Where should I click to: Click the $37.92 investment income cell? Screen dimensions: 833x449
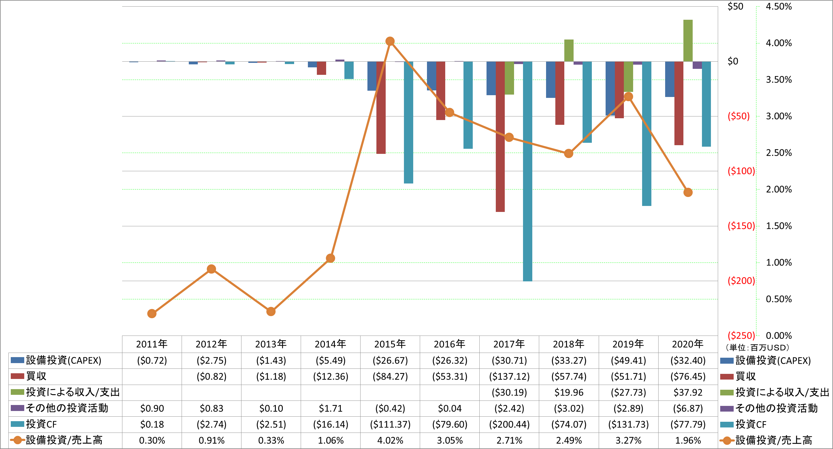688,392
